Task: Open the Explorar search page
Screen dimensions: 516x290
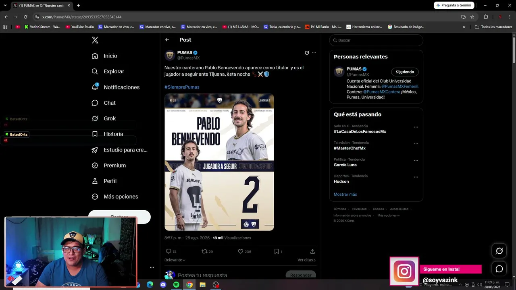Action: point(108,71)
